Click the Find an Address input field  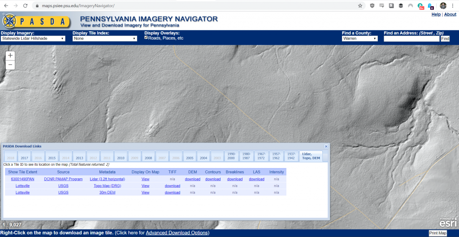(411, 39)
